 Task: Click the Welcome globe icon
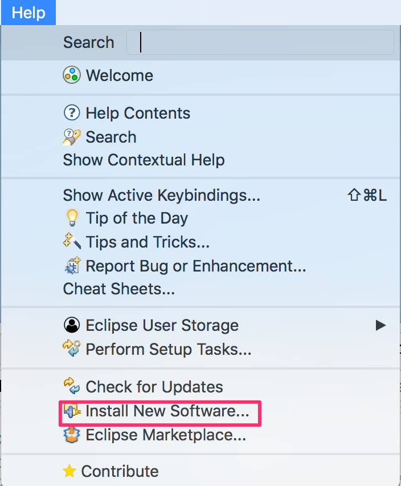(71, 75)
